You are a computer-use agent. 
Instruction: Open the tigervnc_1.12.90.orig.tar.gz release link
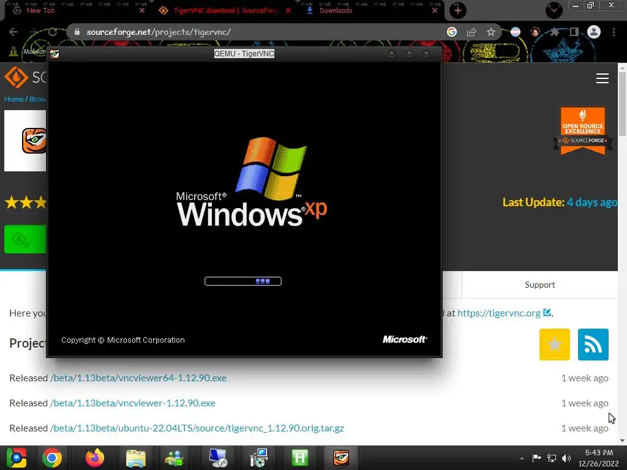tap(197, 428)
